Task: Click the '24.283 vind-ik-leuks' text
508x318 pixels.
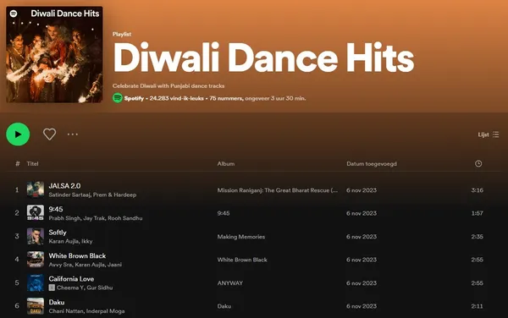Action: (177, 98)
